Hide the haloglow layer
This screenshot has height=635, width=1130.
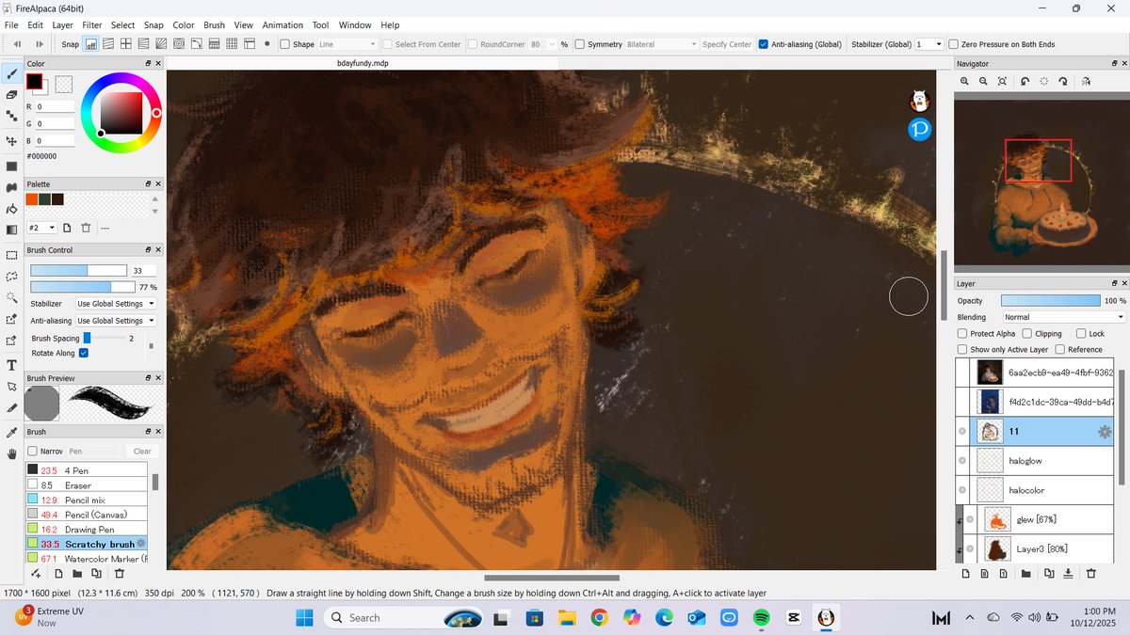(x=961, y=461)
